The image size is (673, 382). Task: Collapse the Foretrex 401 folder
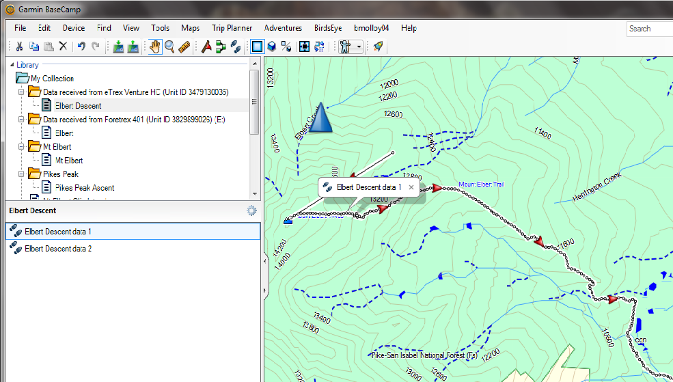coord(21,120)
